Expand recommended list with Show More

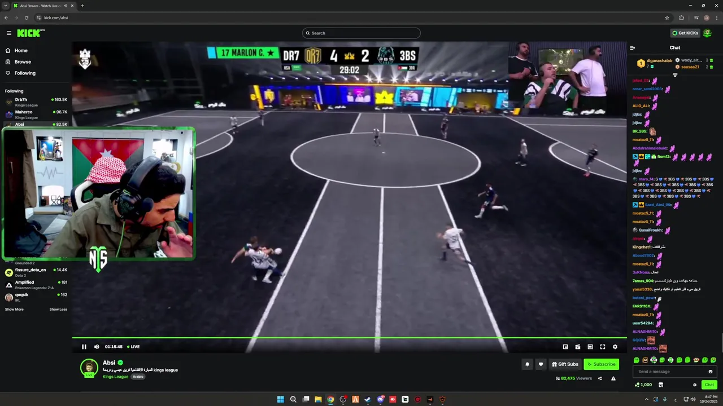click(x=14, y=310)
